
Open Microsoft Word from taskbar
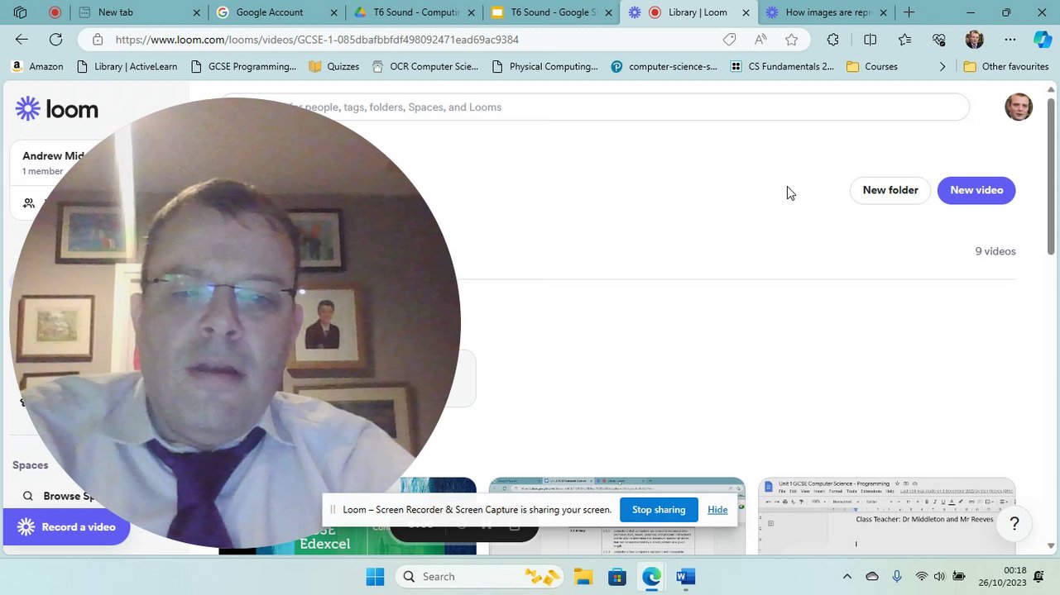[x=685, y=576]
